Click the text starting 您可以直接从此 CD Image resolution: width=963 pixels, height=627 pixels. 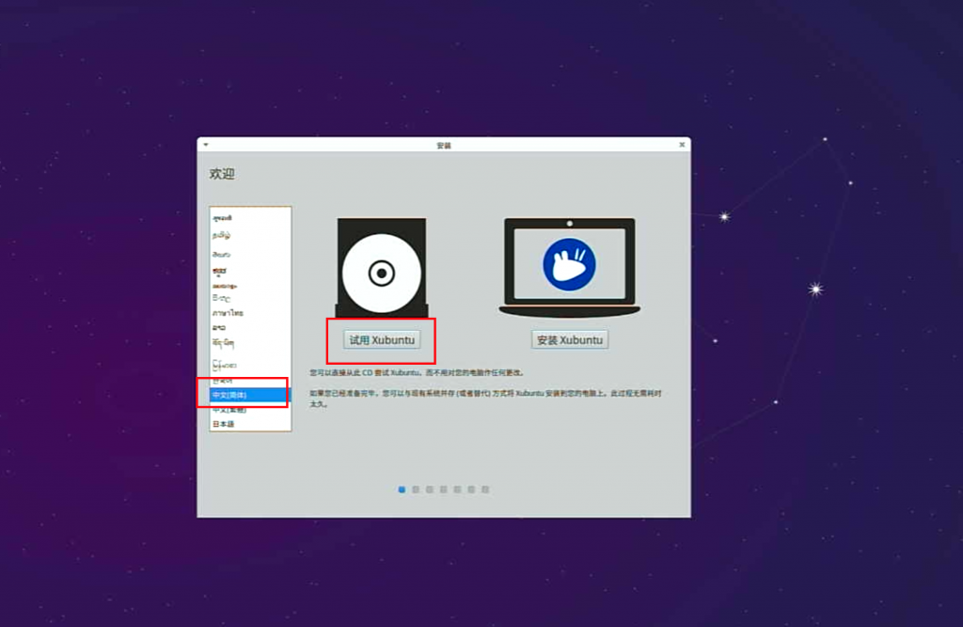[417, 373]
